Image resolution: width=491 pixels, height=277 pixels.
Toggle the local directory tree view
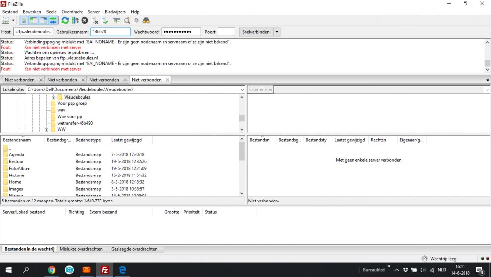point(33,20)
